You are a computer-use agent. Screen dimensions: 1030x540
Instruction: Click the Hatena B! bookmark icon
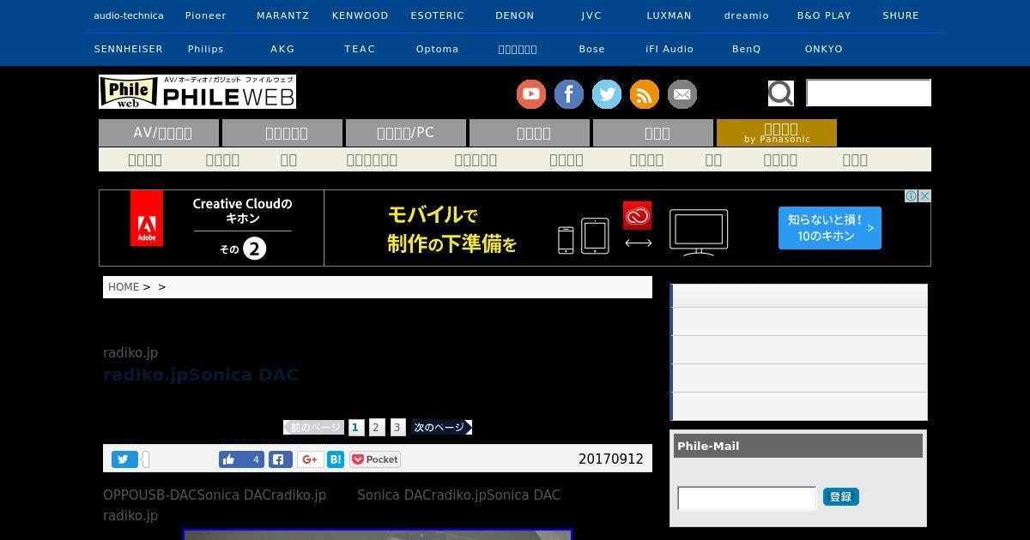coord(336,459)
